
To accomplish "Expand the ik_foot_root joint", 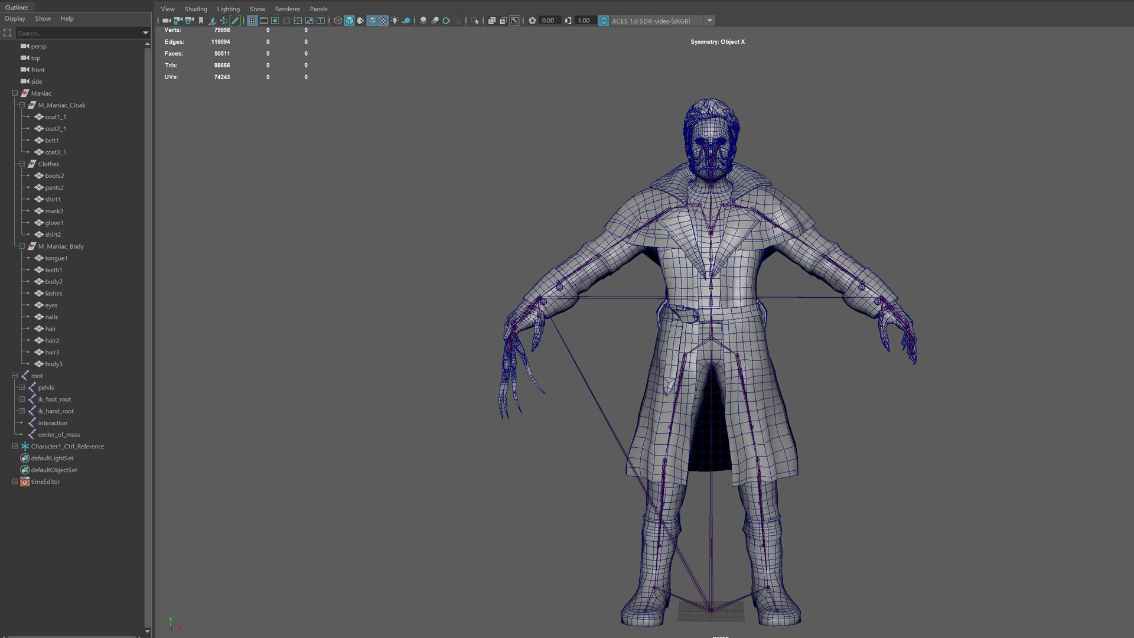I will [x=22, y=399].
